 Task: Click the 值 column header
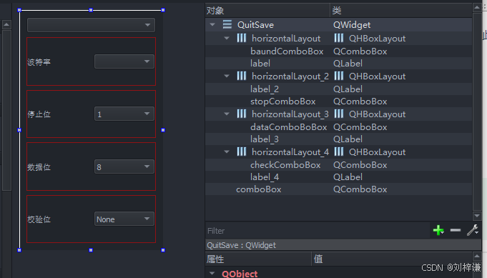point(392,259)
